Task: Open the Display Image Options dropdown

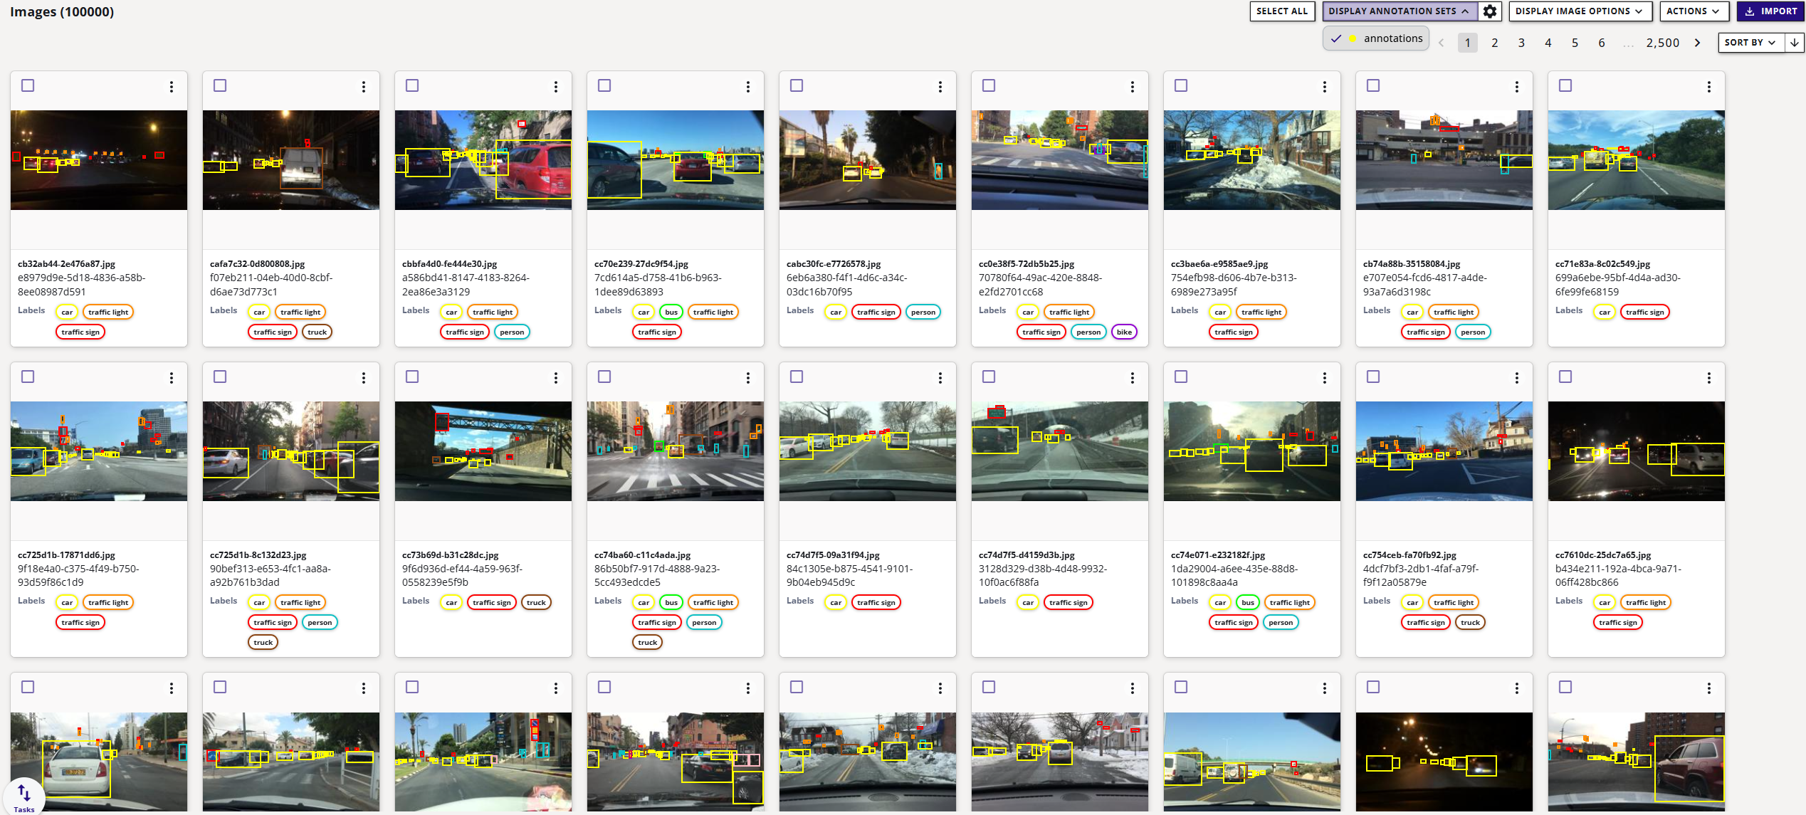Action: (1580, 11)
